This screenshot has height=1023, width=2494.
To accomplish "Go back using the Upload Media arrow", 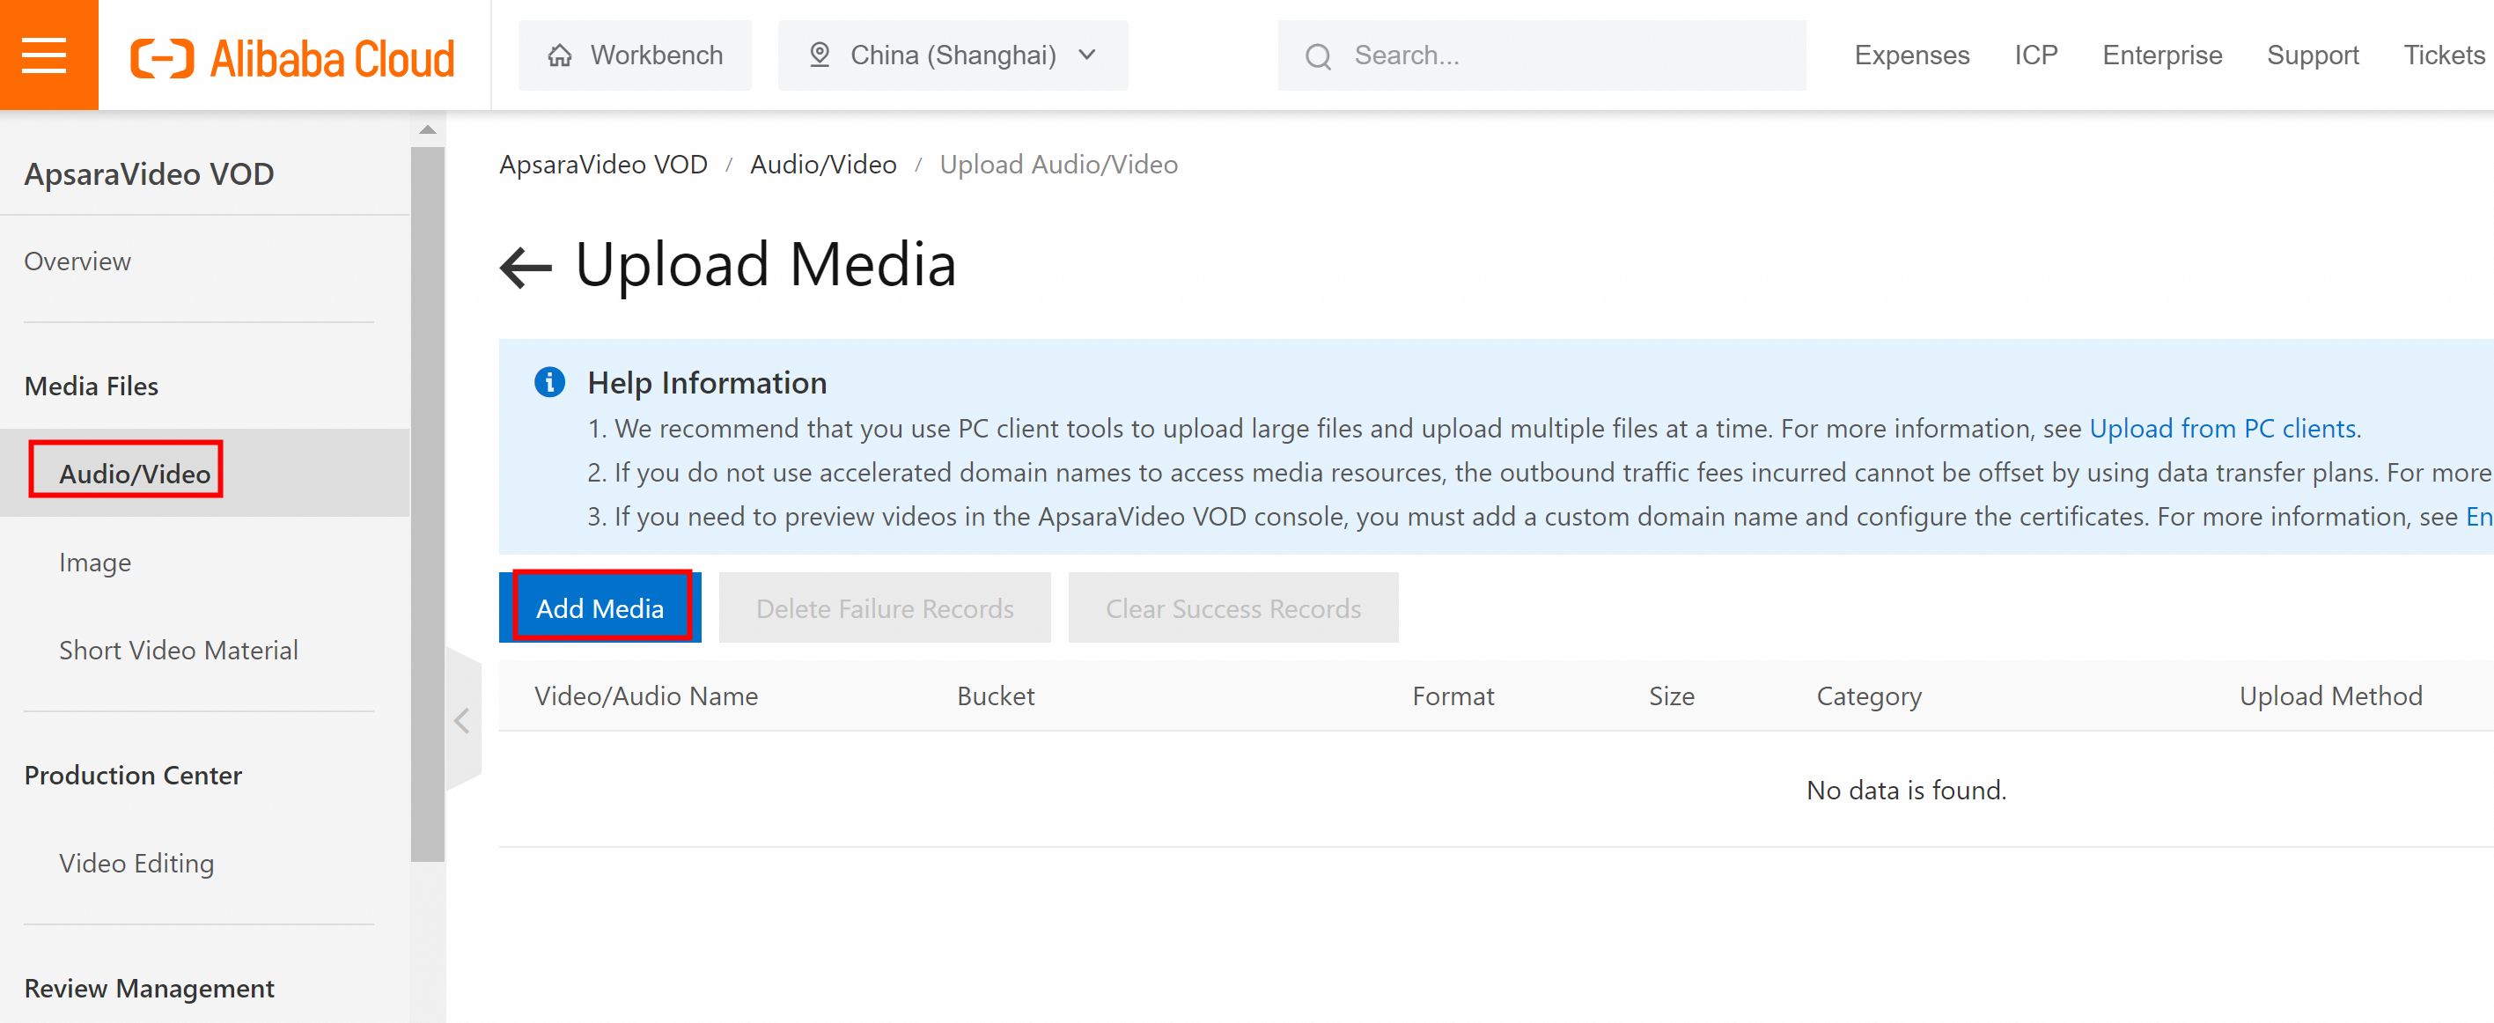I will (x=526, y=267).
